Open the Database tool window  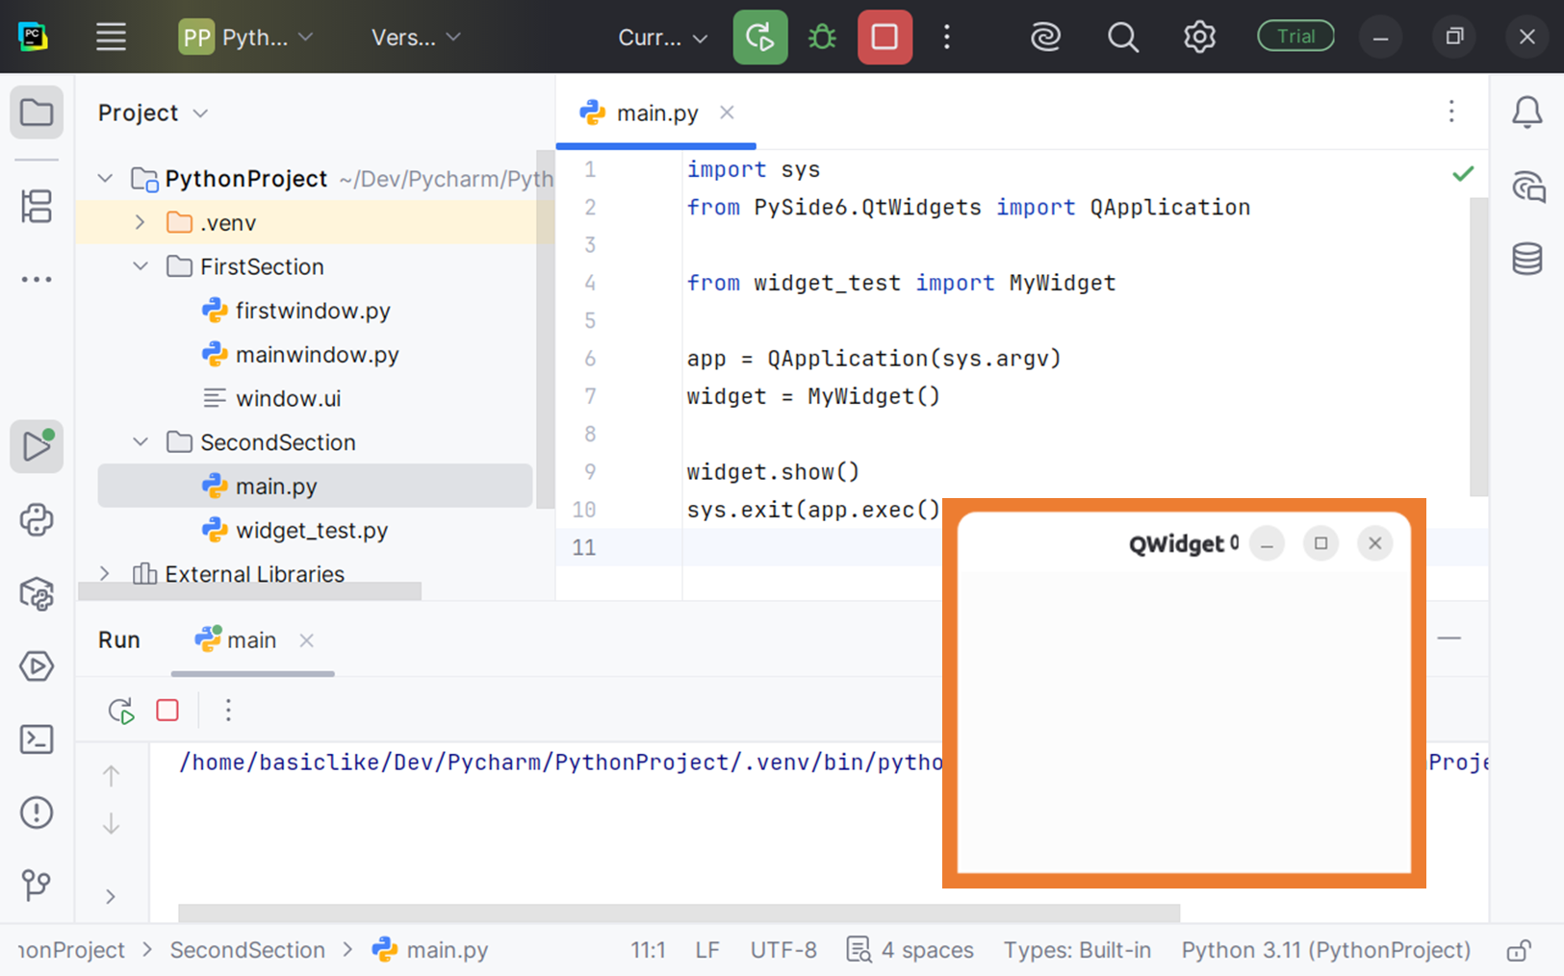tap(1527, 259)
